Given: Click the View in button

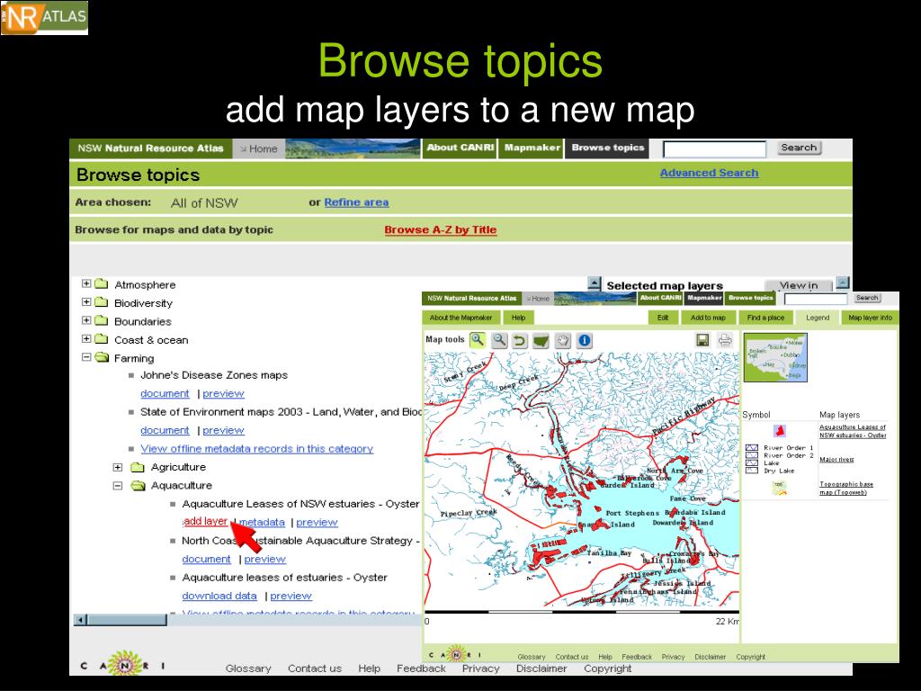Looking at the screenshot, I should coord(799,285).
